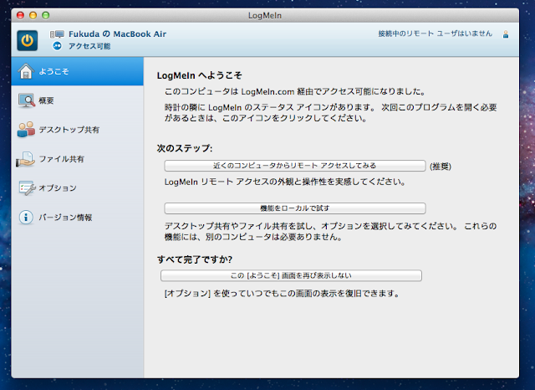Click the hand document icon for ファイル共有
Viewport: 535px width, 390px height.
click(25, 159)
